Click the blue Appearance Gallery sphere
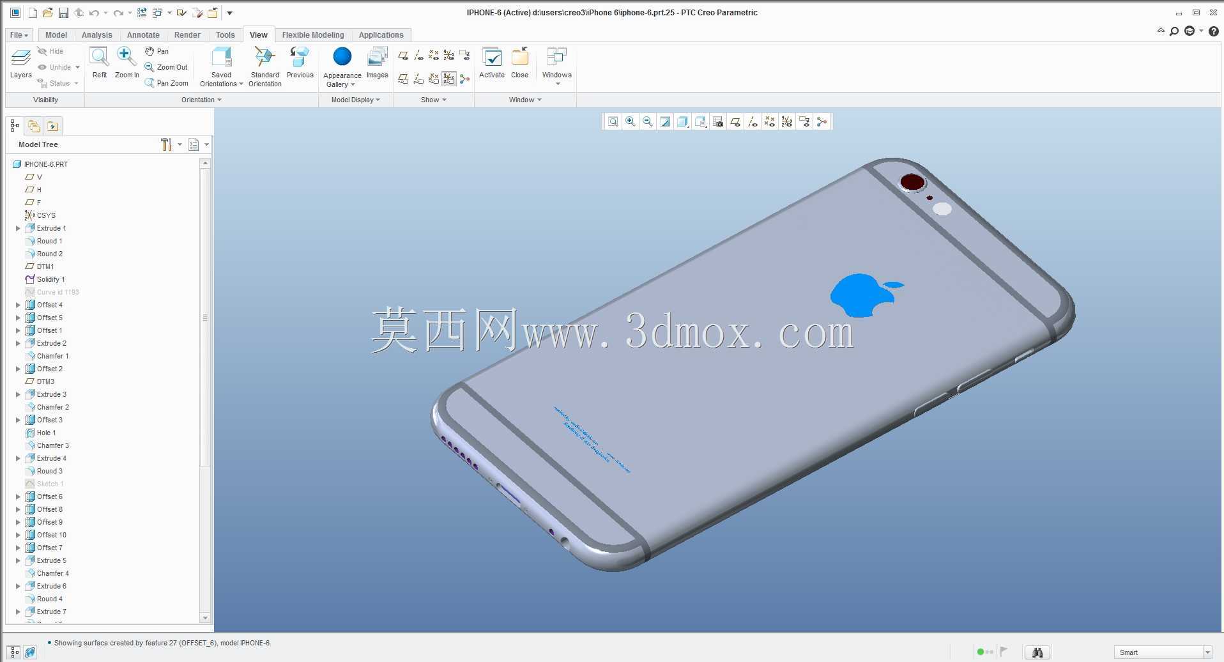Viewport: 1224px width, 662px height. [342, 57]
